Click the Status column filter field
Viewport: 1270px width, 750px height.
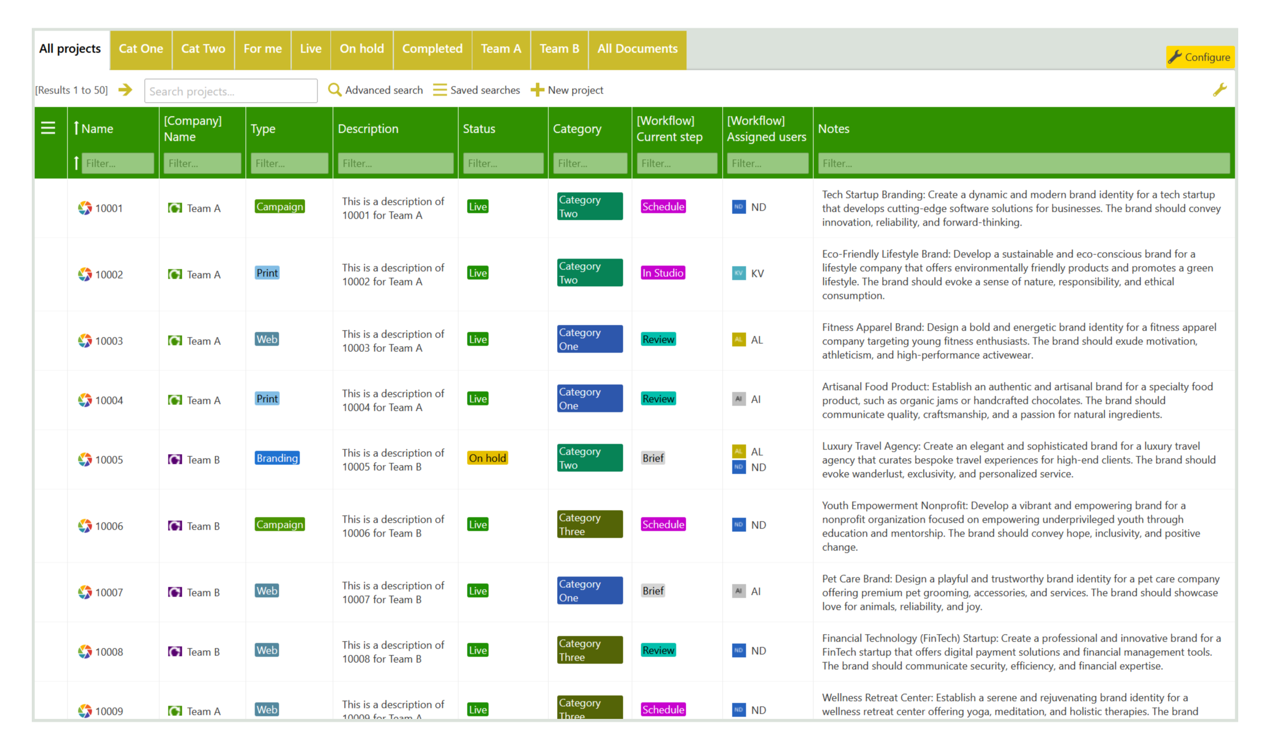(503, 163)
